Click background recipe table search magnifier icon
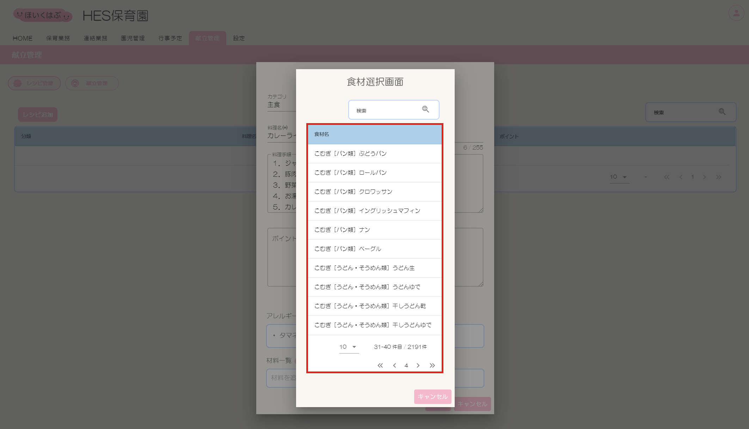 pyautogui.click(x=722, y=112)
